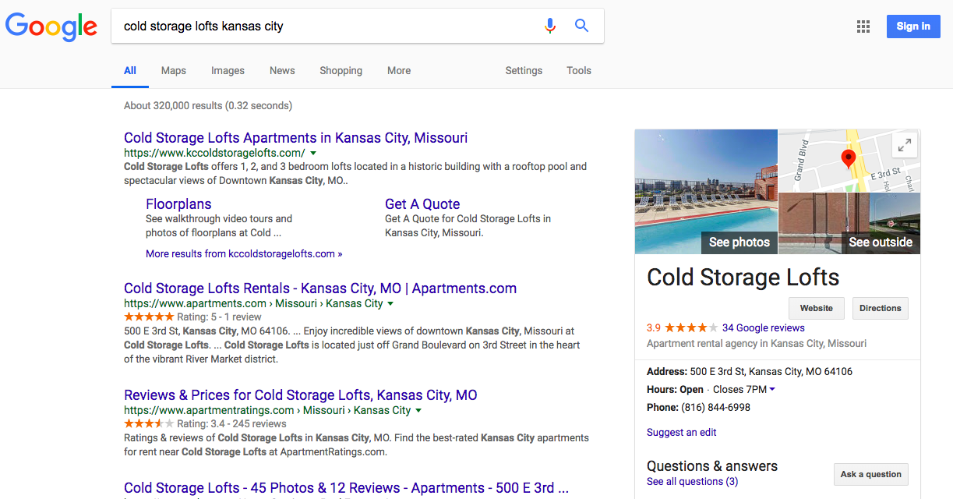Open 34 Google reviews link

(764, 328)
